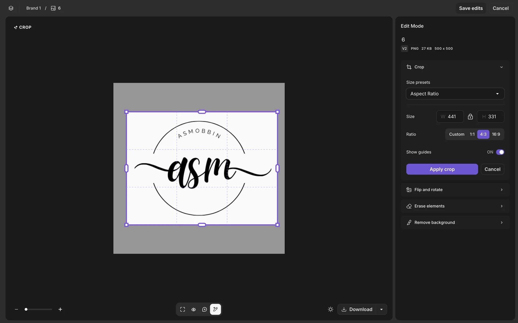
Task: Open the Erase elements section
Action: point(455,206)
